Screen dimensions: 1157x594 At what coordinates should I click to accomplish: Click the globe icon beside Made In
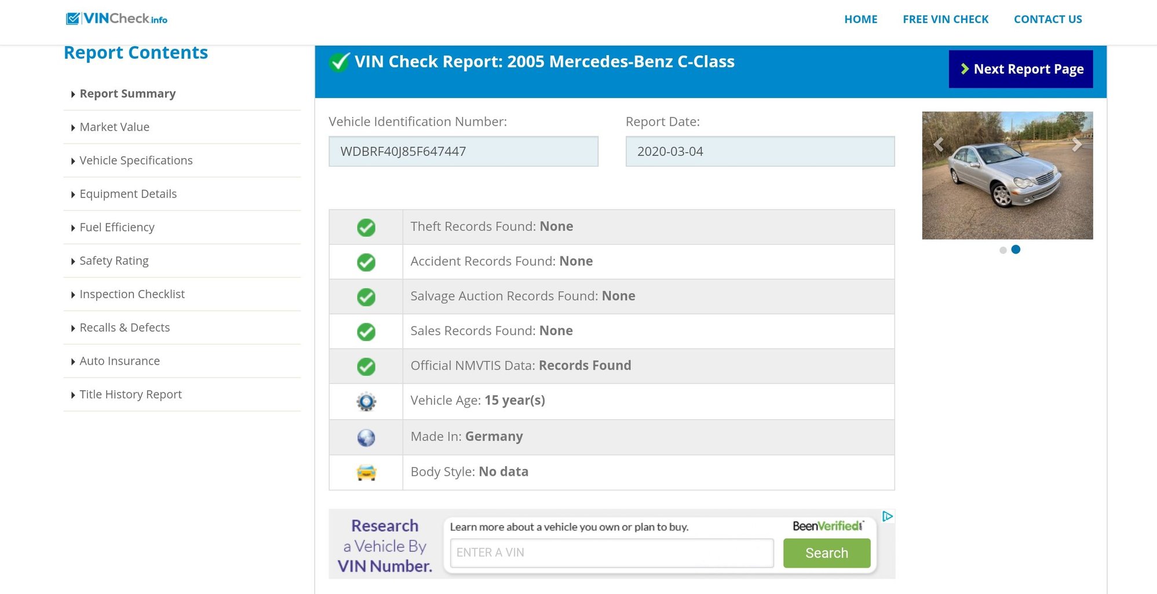pyautogui.click(x=366, y=438)
